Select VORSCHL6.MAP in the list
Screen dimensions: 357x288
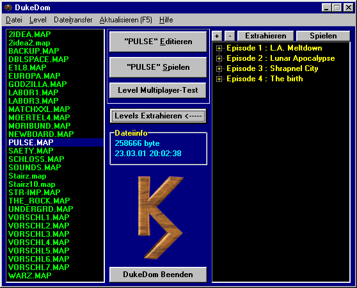pyautogui.click(x=55, y=259)
